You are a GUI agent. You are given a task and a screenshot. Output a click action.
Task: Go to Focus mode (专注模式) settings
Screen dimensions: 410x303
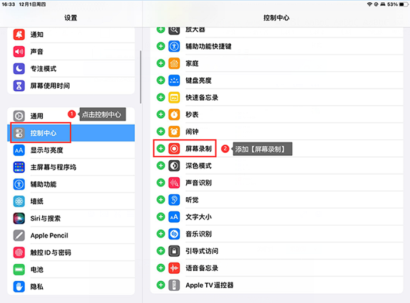point(43,68)
